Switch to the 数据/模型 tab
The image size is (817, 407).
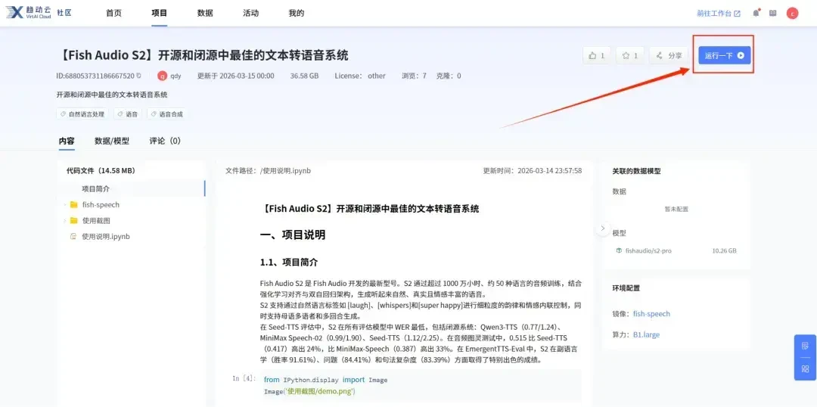tap(111, 141)
